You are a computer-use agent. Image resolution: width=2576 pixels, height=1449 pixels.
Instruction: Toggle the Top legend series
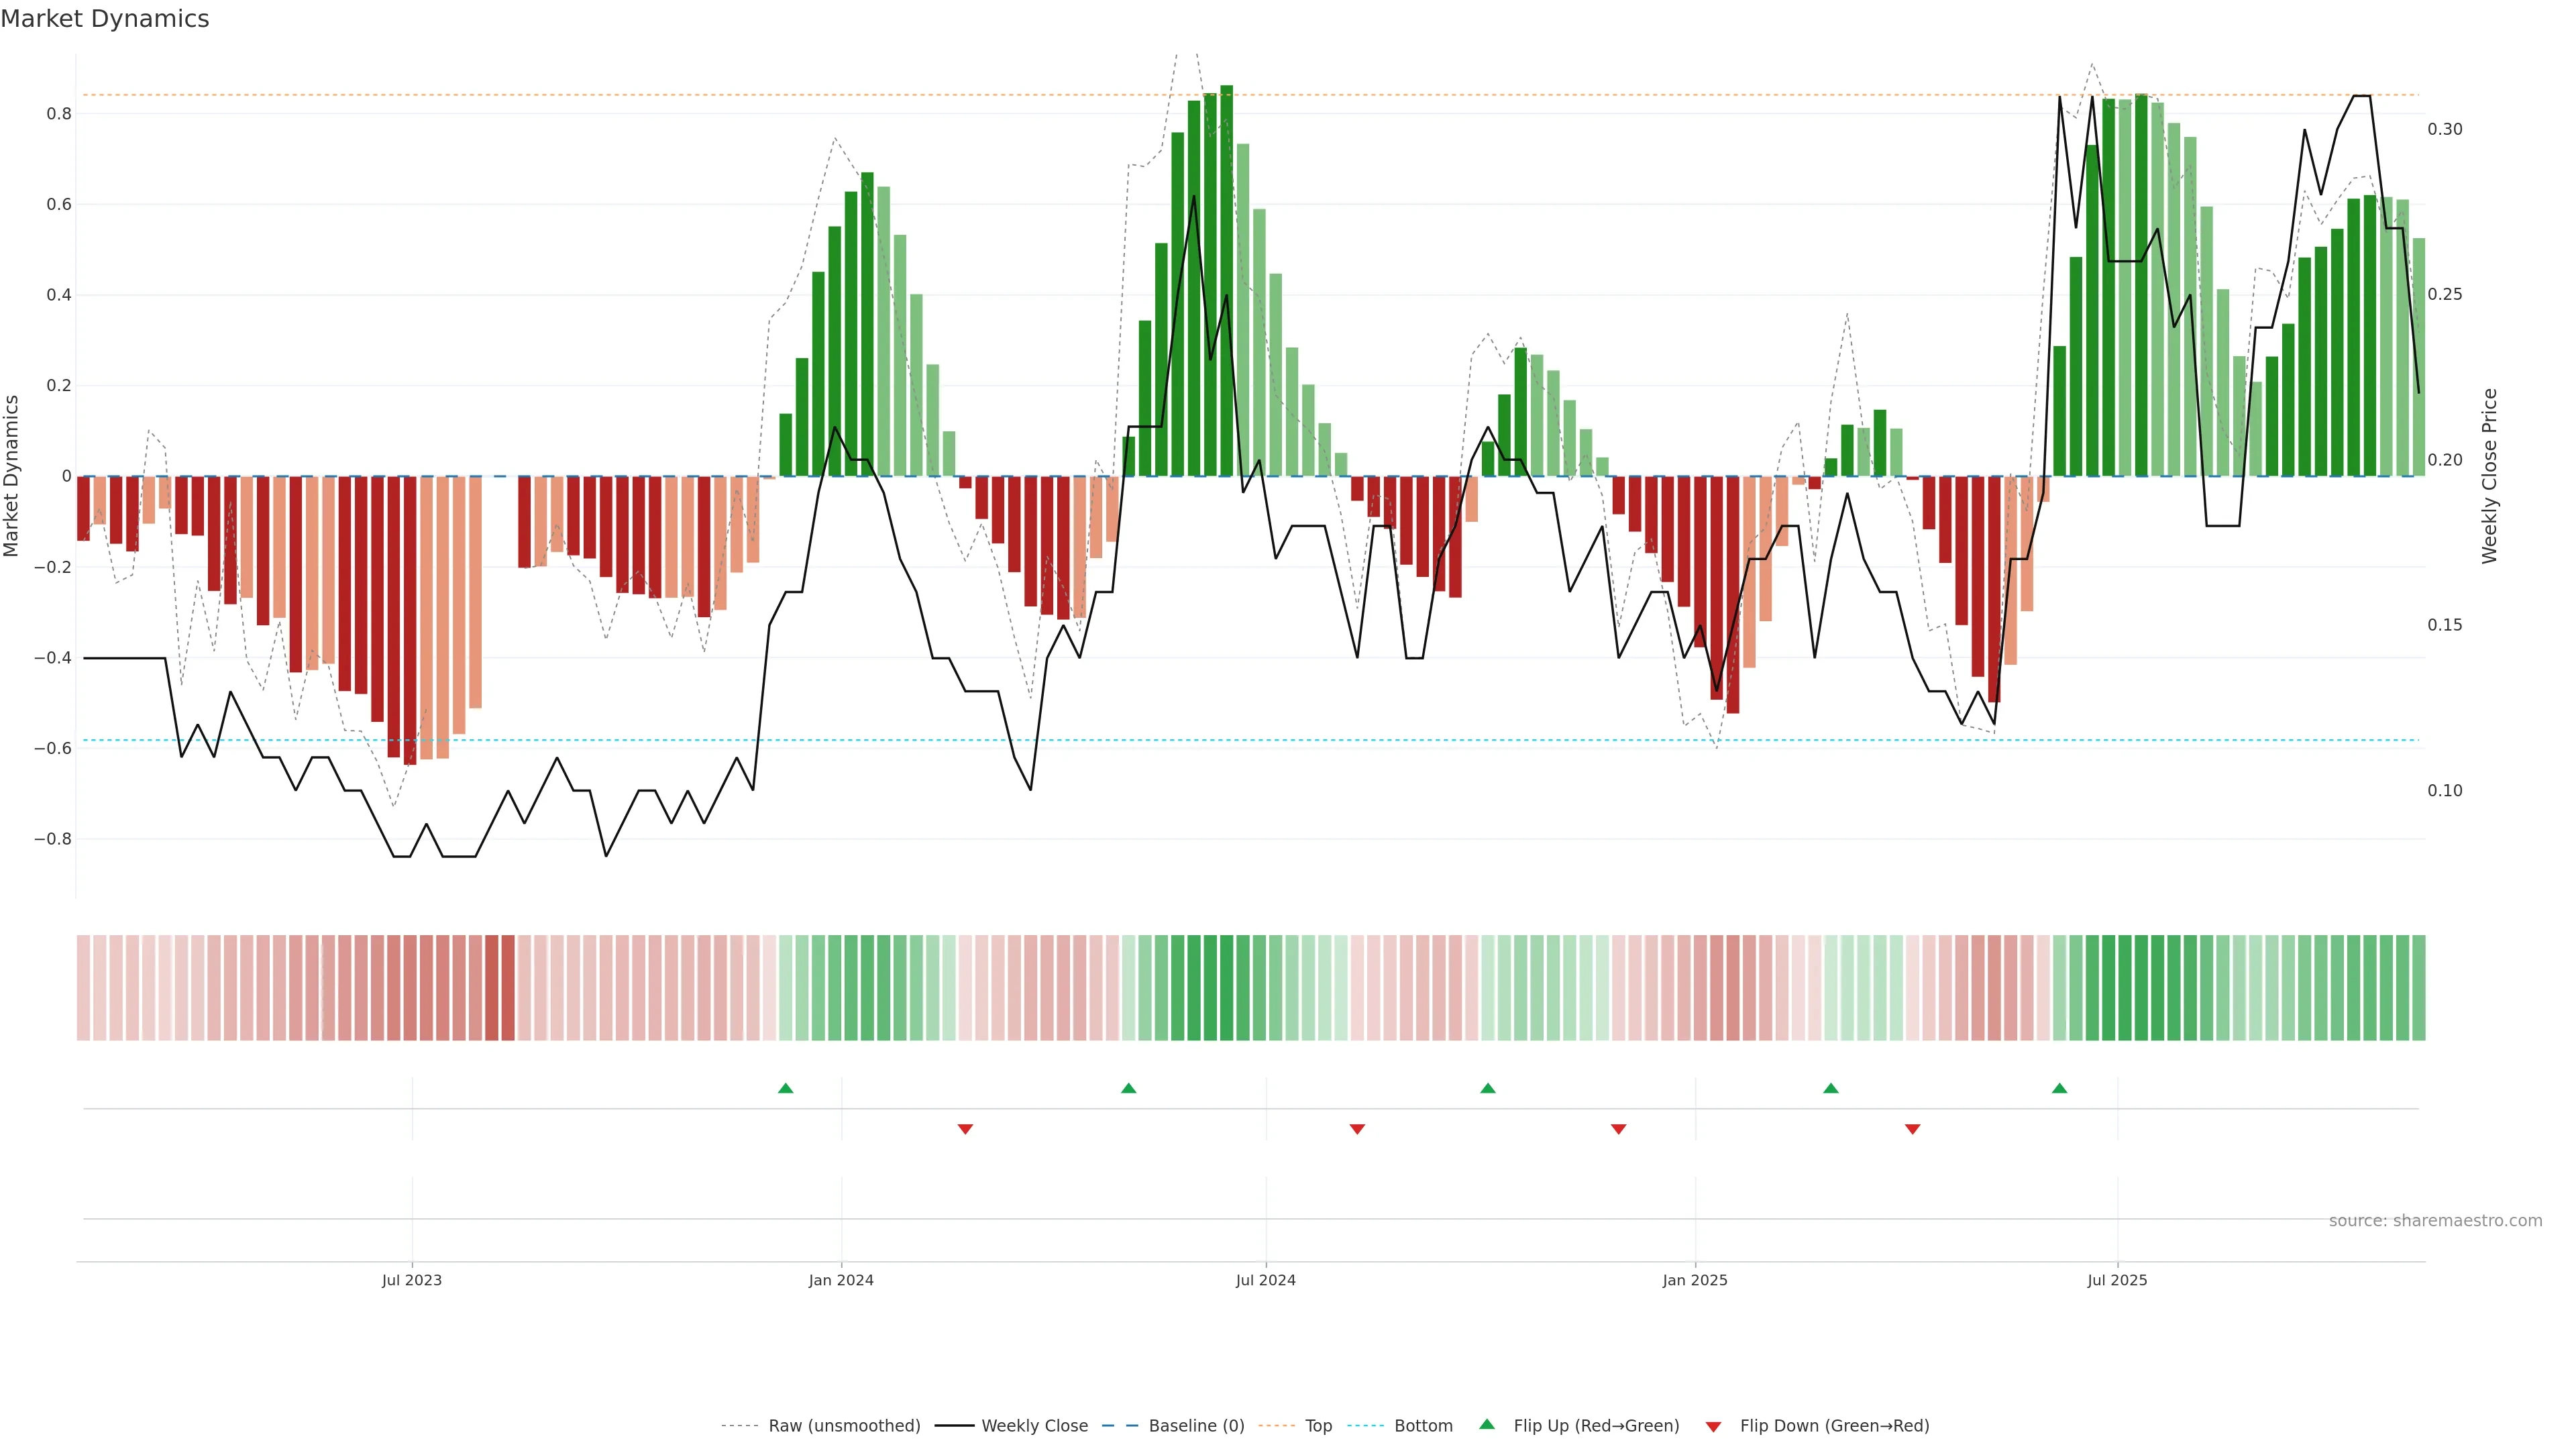point(1318,1426)
